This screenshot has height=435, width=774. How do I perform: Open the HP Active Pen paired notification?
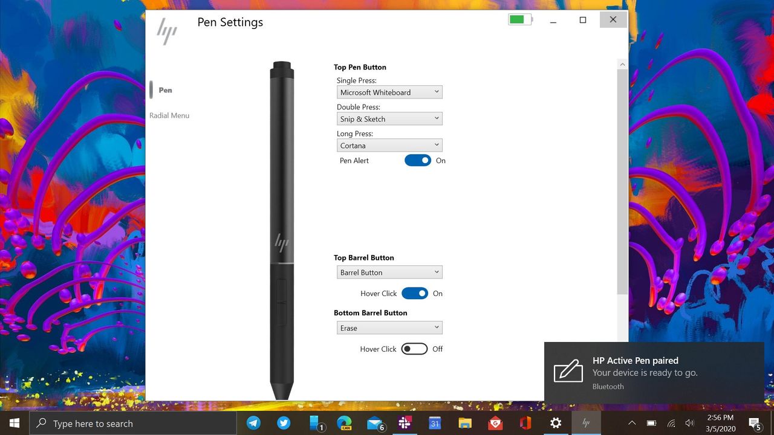click(654, 373)
